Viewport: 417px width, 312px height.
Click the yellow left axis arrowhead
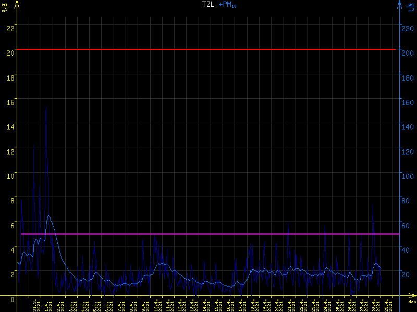[17, 5]
